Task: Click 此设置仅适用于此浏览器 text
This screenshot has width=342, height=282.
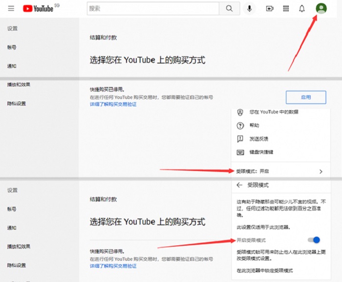Action: [x=263, y=227]
